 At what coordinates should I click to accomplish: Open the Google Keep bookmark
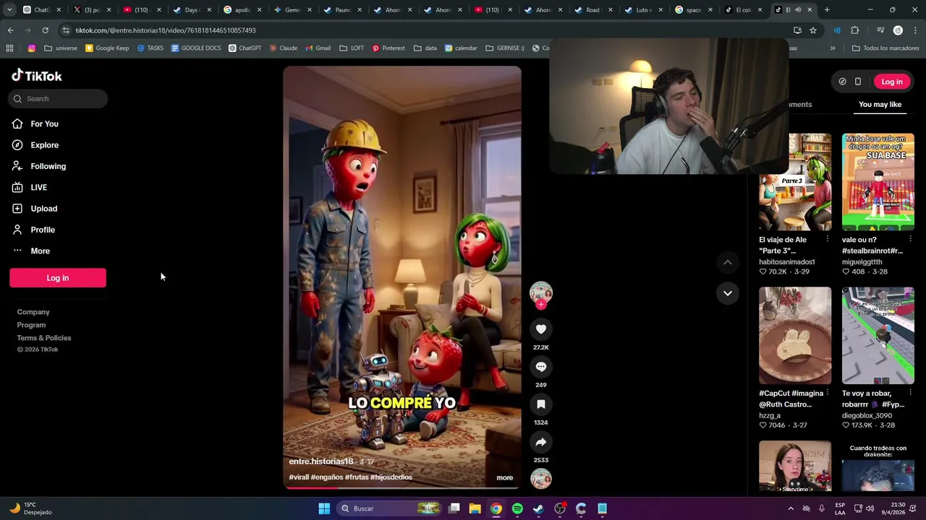[x=107, y=48]
